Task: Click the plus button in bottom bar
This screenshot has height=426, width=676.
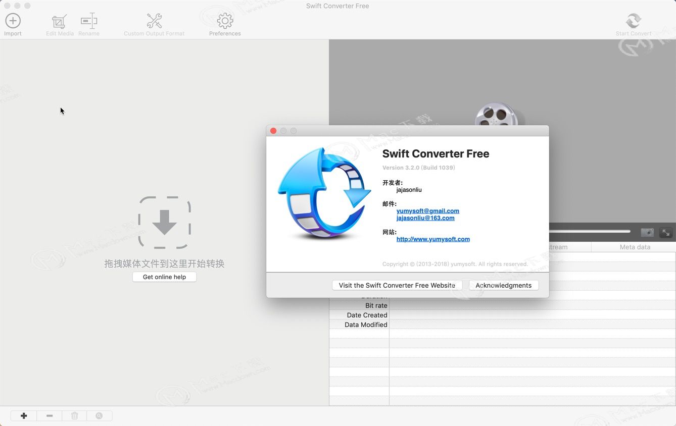Action: coord(24,416)
